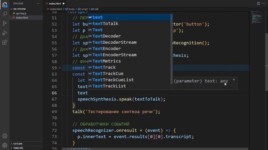Open the Search view in activity bar

pos(5,14)
